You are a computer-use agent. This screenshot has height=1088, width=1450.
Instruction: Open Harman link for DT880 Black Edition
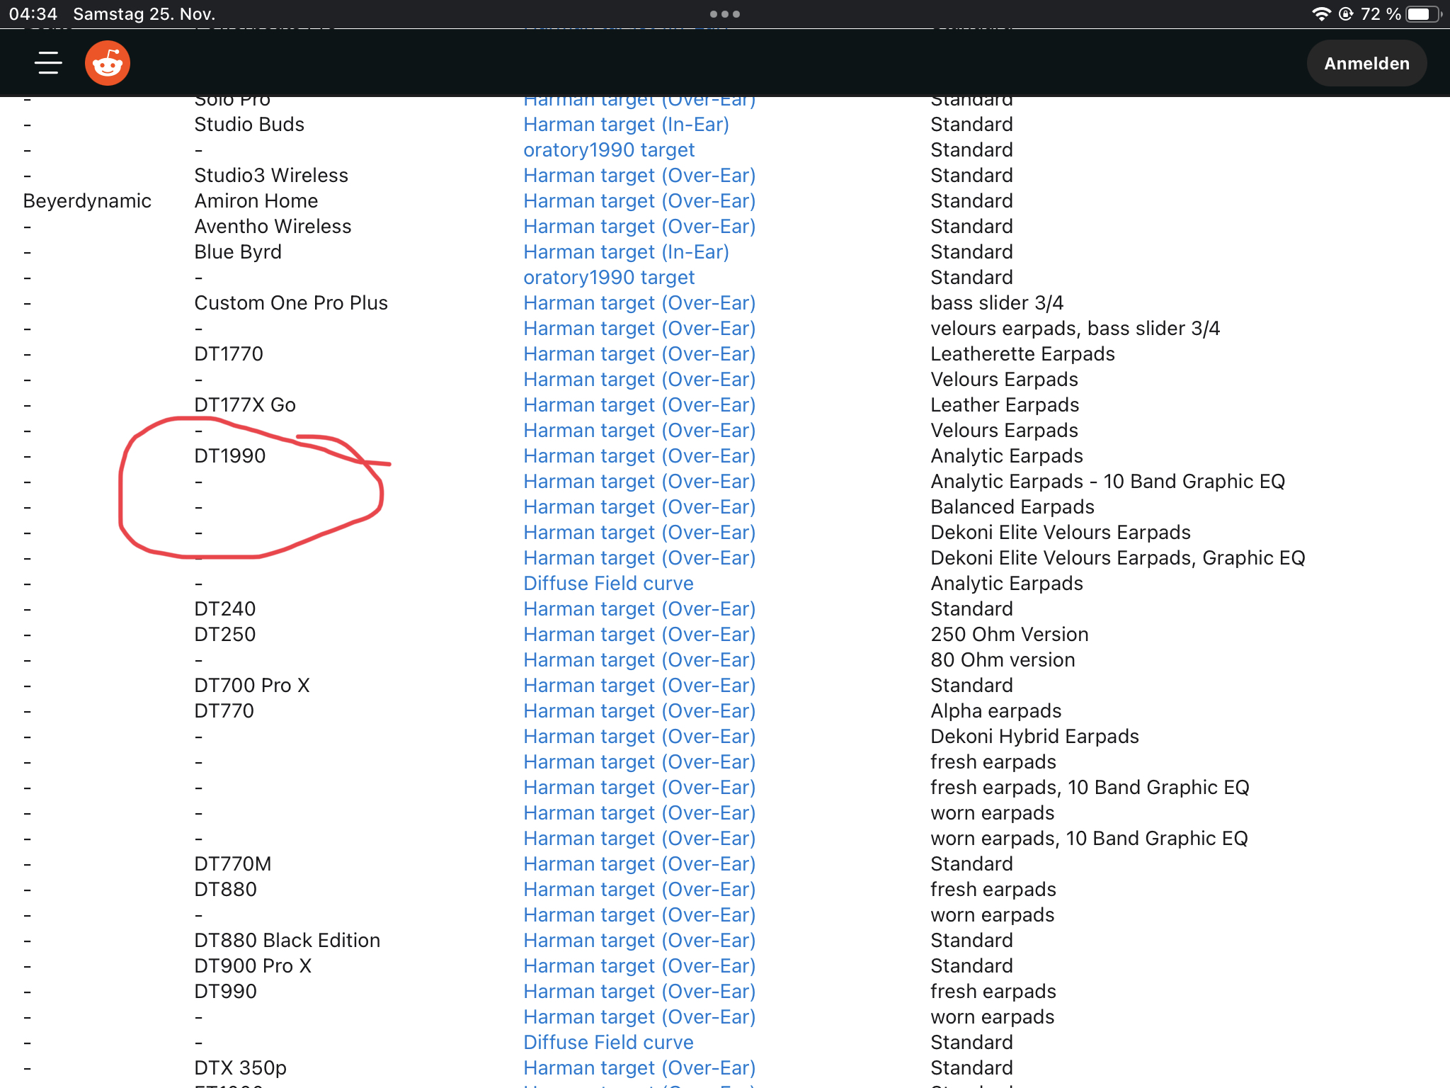click(639, 941)
